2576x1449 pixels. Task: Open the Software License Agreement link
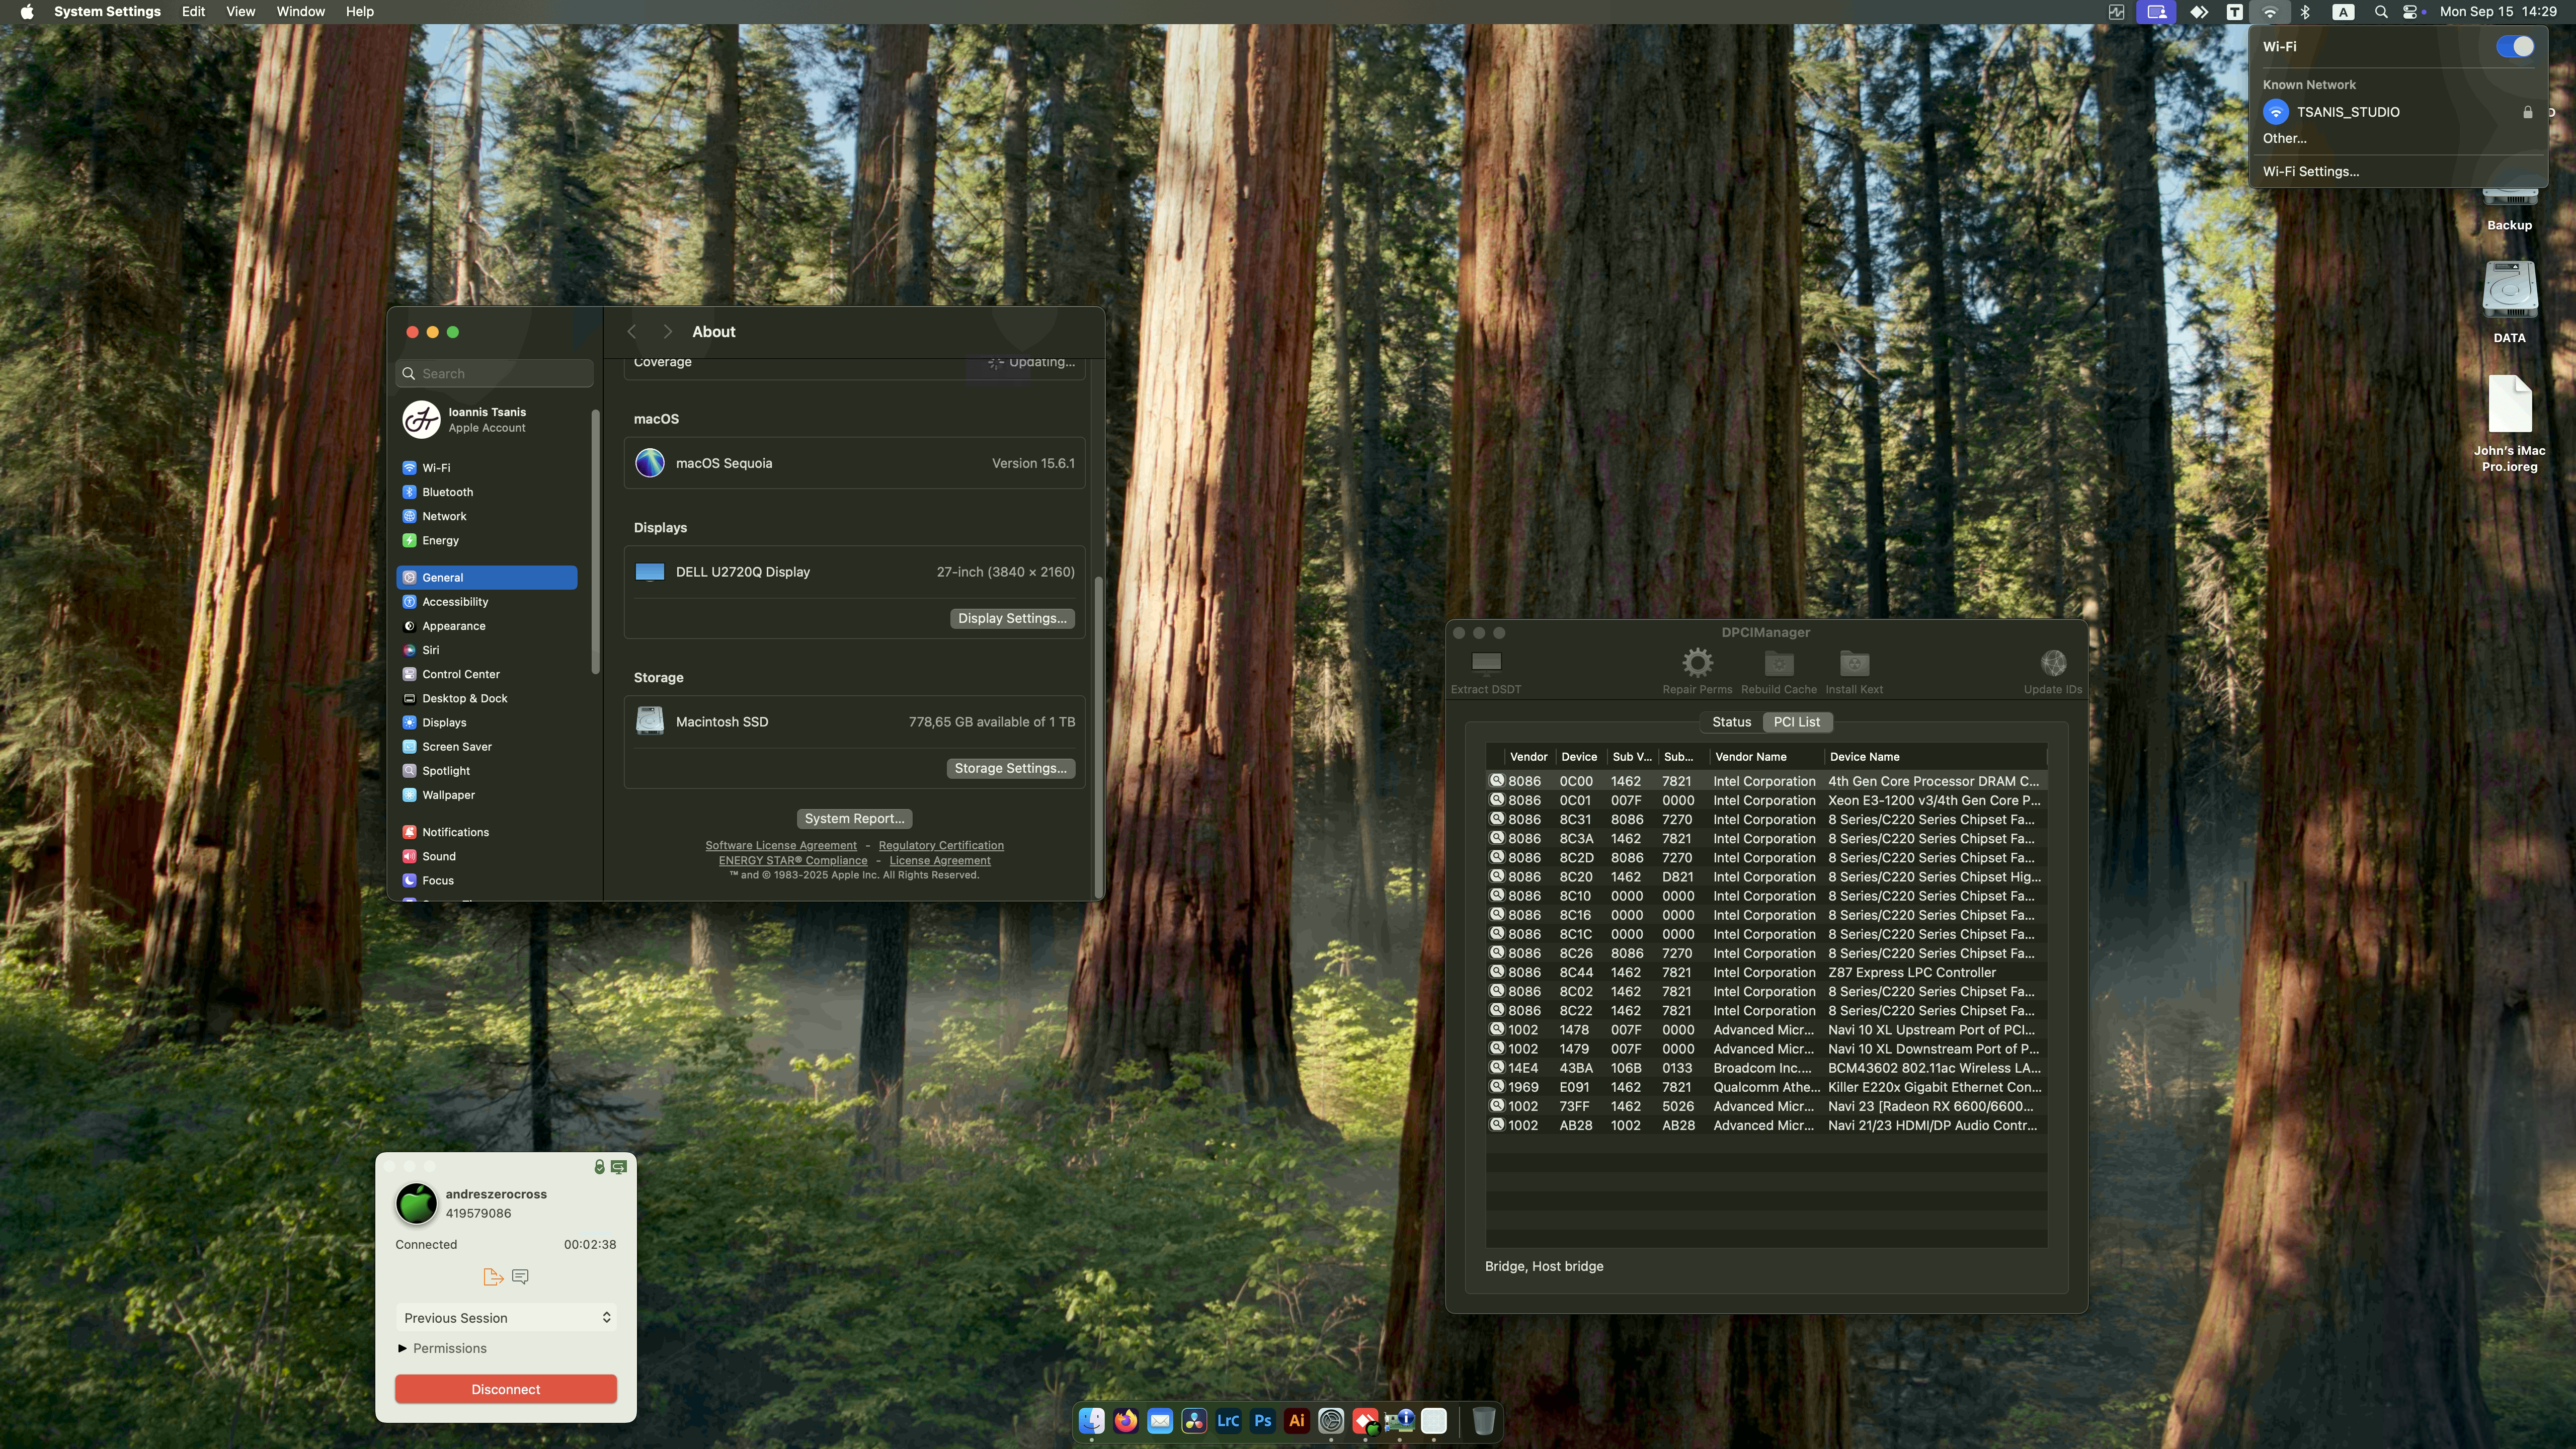tap(780, 845)
